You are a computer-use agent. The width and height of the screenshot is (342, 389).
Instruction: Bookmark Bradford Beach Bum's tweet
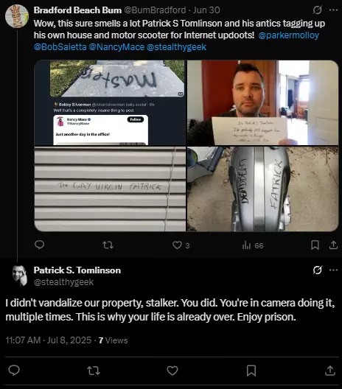click(x=315, y=245)
